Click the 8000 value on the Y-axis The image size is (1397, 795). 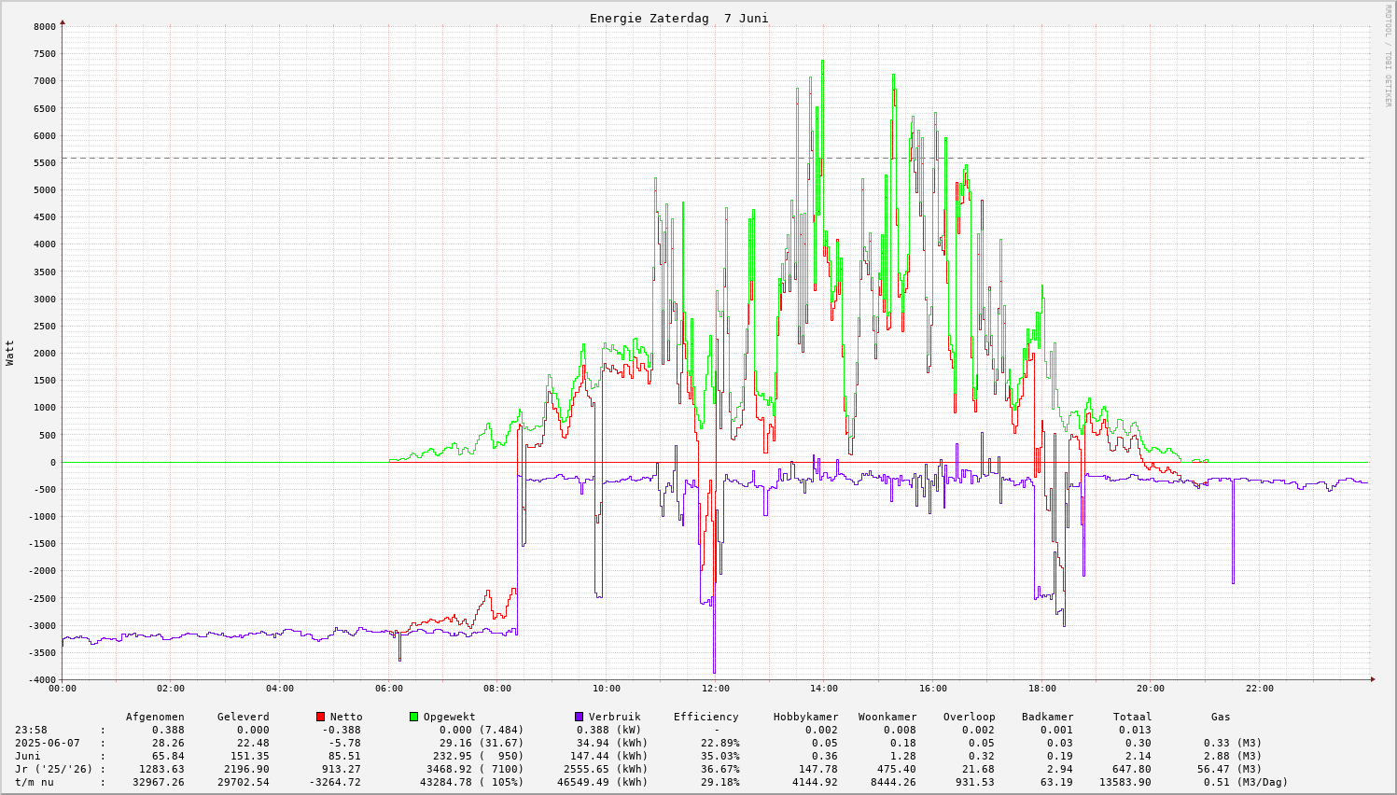coord(45,26)
